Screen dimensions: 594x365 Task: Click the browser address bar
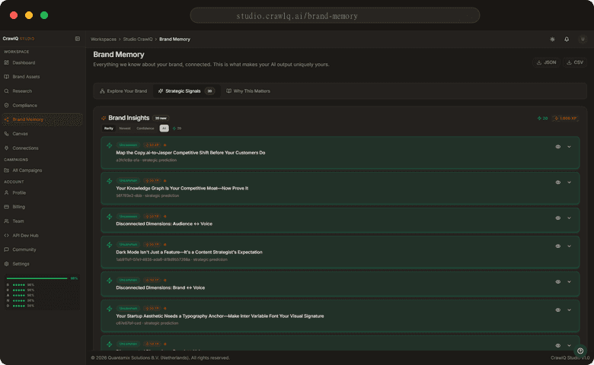coord(335,16)
